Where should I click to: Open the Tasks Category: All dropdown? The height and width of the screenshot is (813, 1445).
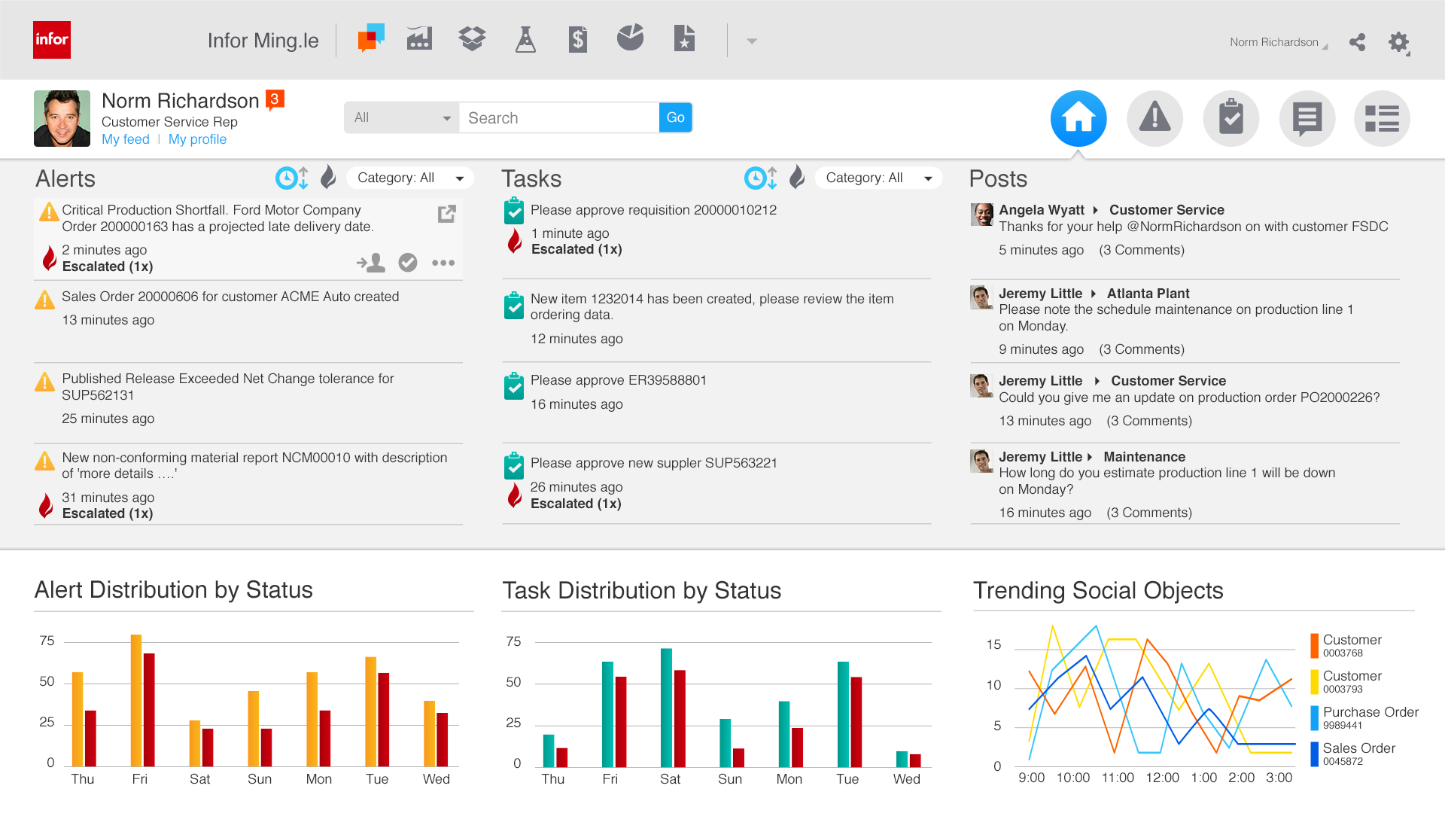(878, 178)
